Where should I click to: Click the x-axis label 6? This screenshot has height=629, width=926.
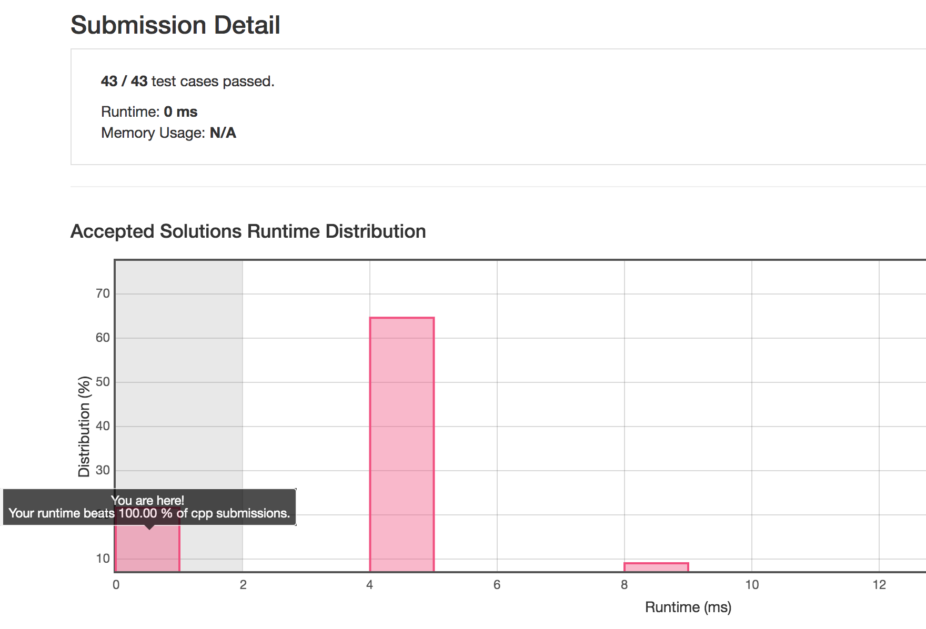497,585
